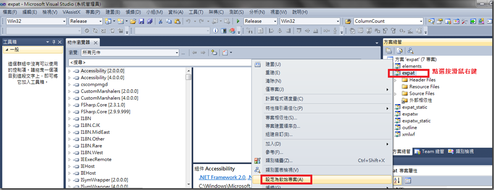Click the <搜尋> search field
494x190 pixels.
tap(160, 63)
